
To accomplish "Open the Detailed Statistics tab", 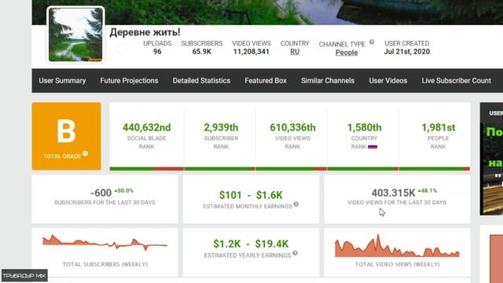I will (201, 80).
